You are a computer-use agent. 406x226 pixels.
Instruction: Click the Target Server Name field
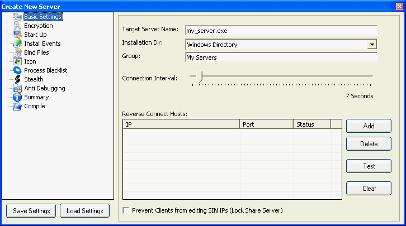coord(281,30)
